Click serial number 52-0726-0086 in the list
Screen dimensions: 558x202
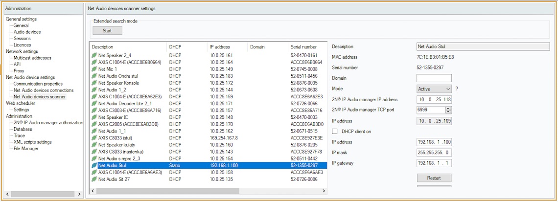[303, 179]
